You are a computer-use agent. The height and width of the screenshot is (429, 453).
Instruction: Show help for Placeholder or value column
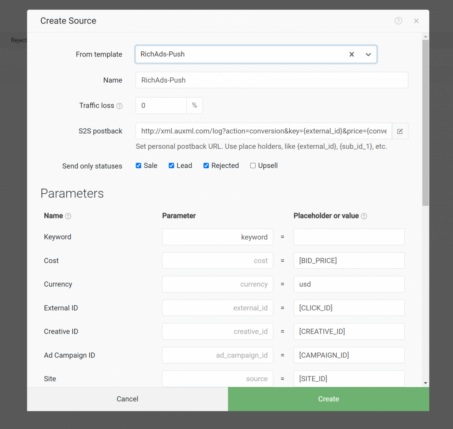click(364, 216)
